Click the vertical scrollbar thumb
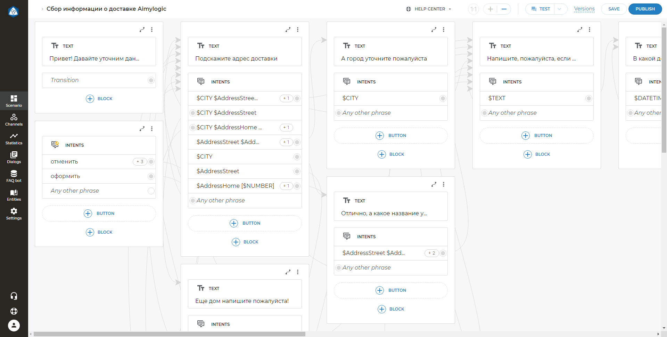 pos(664,90)
